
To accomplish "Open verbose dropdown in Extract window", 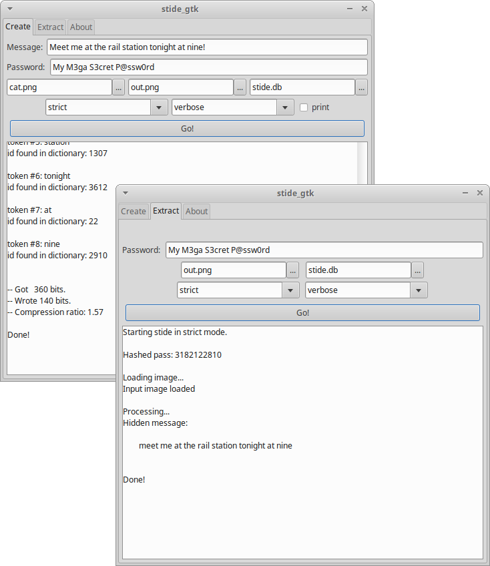I will (x=419, y=290).
